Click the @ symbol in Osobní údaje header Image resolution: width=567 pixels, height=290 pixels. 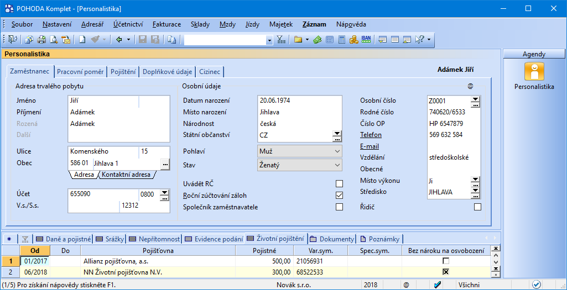(x=470, y=86)
